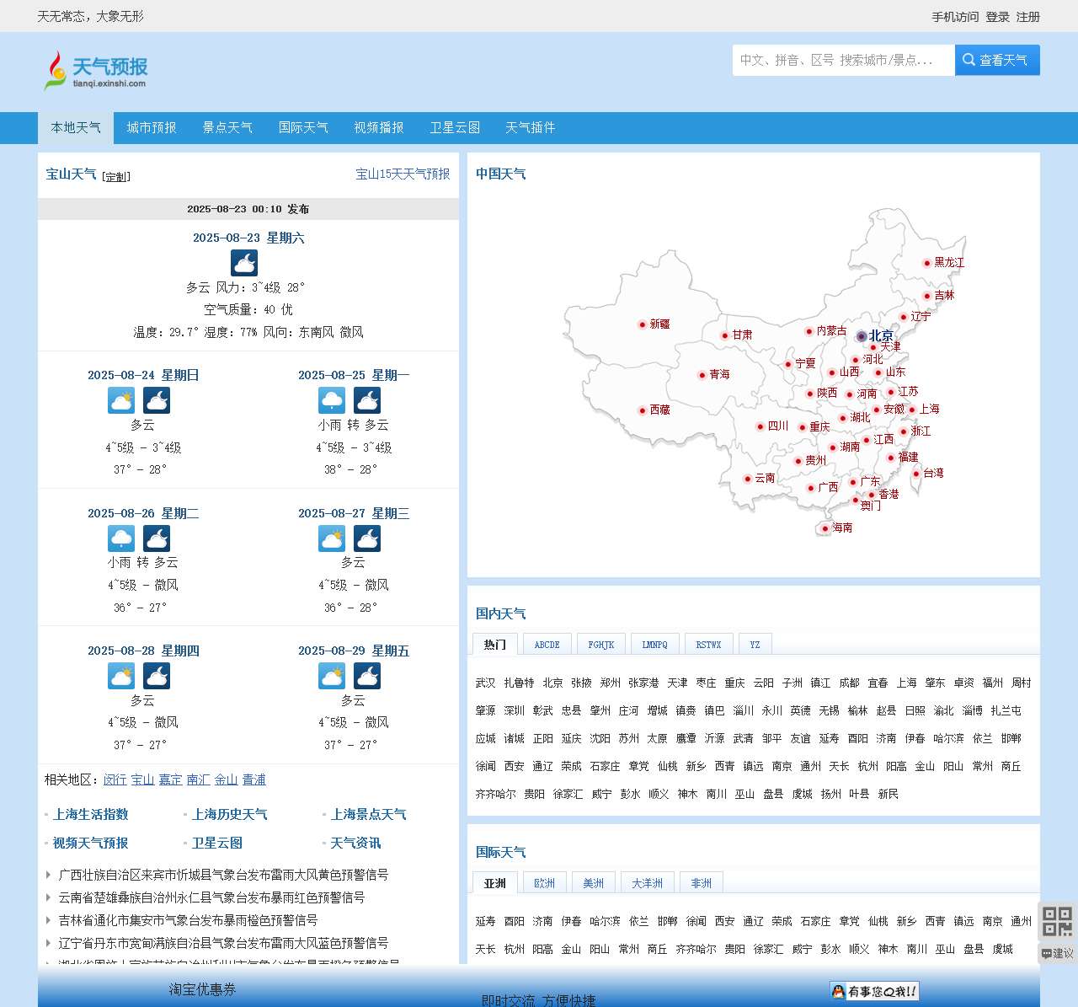Expand the Guangxi thunderstorm yellow warning news item

point(223,875)
